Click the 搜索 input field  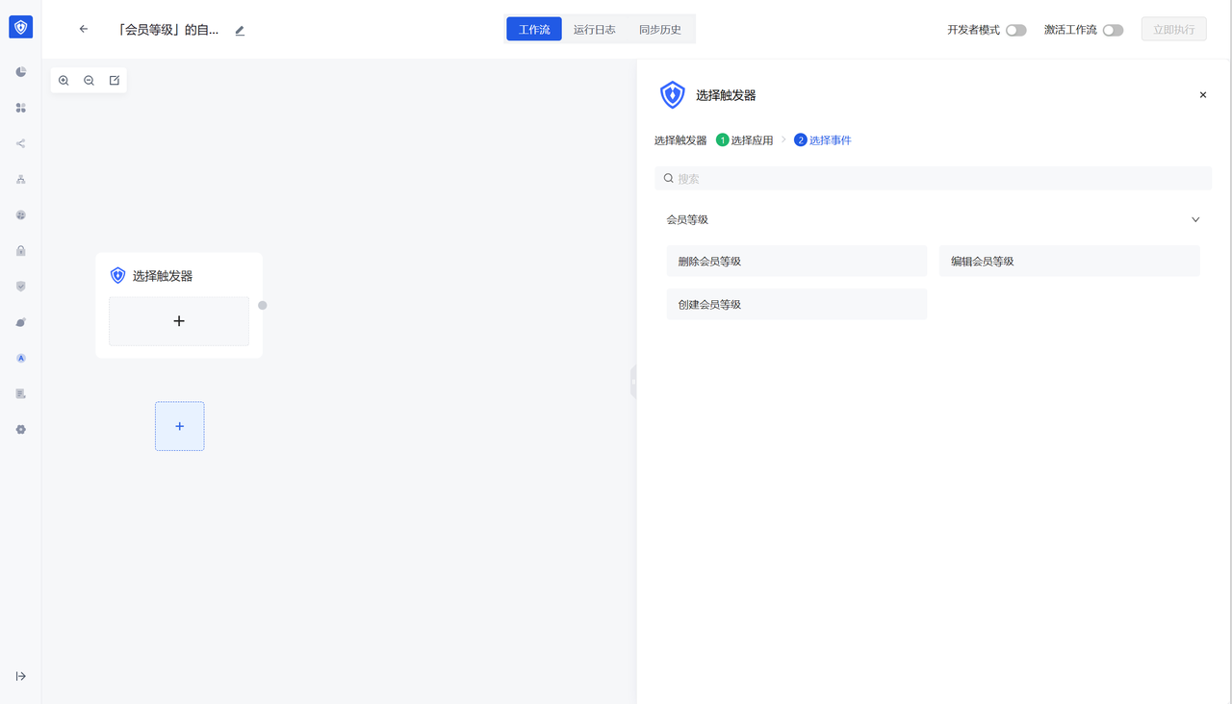(x=933, y=179)
